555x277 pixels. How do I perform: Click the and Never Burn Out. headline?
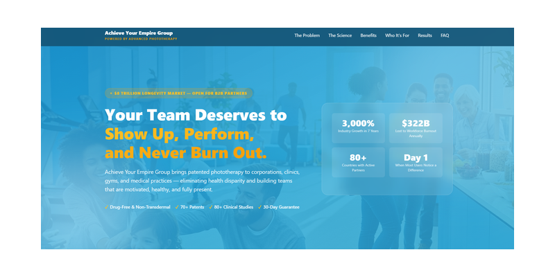[x=186, y=153]
